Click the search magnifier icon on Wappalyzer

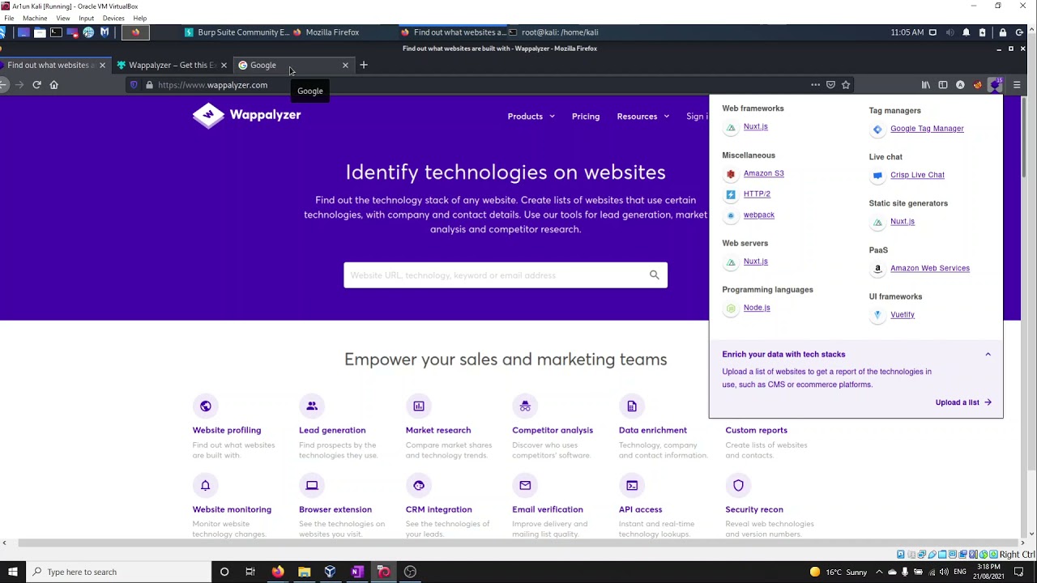655,275
